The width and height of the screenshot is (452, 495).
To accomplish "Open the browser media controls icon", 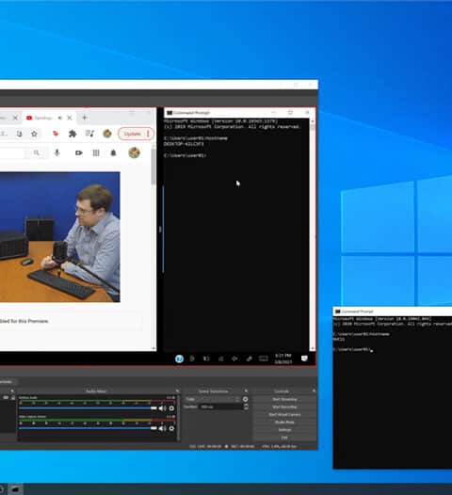I will click(x=89, y=134).
